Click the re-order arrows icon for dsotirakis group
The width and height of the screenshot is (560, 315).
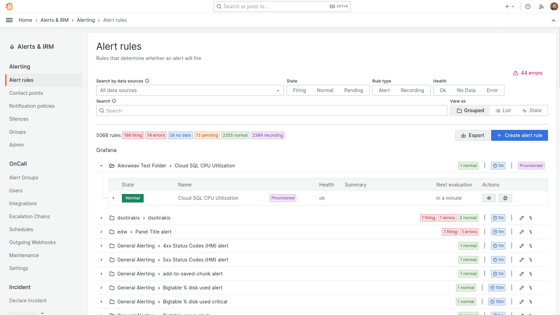pos(531,218)
